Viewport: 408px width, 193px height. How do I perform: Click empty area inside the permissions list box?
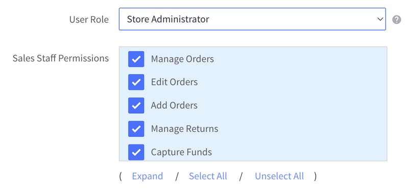(299, 104)
